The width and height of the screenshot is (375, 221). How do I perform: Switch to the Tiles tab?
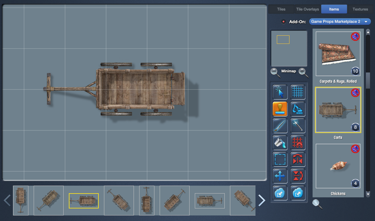281,9
